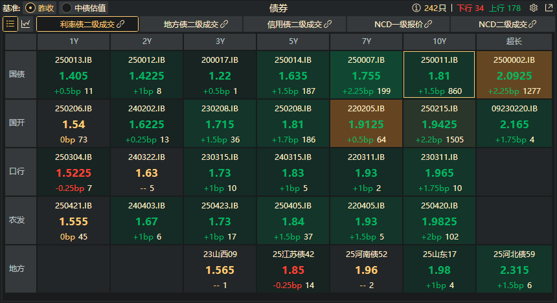This screenshot has height=303, width=557.
Task: Pop out the bond panel window
Action: point(549,8)
